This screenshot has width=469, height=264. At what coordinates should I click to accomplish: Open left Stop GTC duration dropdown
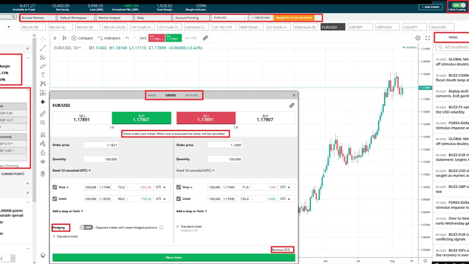coord(162,187)
